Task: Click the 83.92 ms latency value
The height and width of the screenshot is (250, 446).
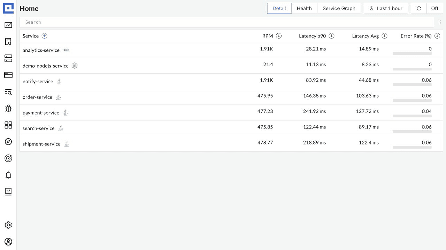Action: tap(316, 80)
